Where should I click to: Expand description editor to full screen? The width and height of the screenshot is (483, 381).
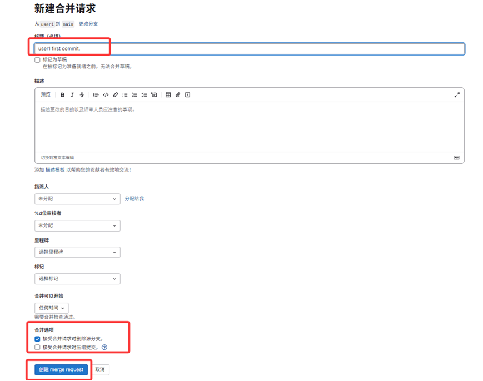[x=457, y=95]
